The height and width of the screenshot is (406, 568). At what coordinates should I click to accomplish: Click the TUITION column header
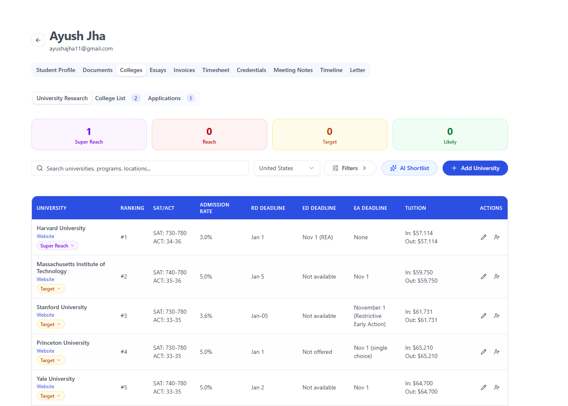click(415, 208)
